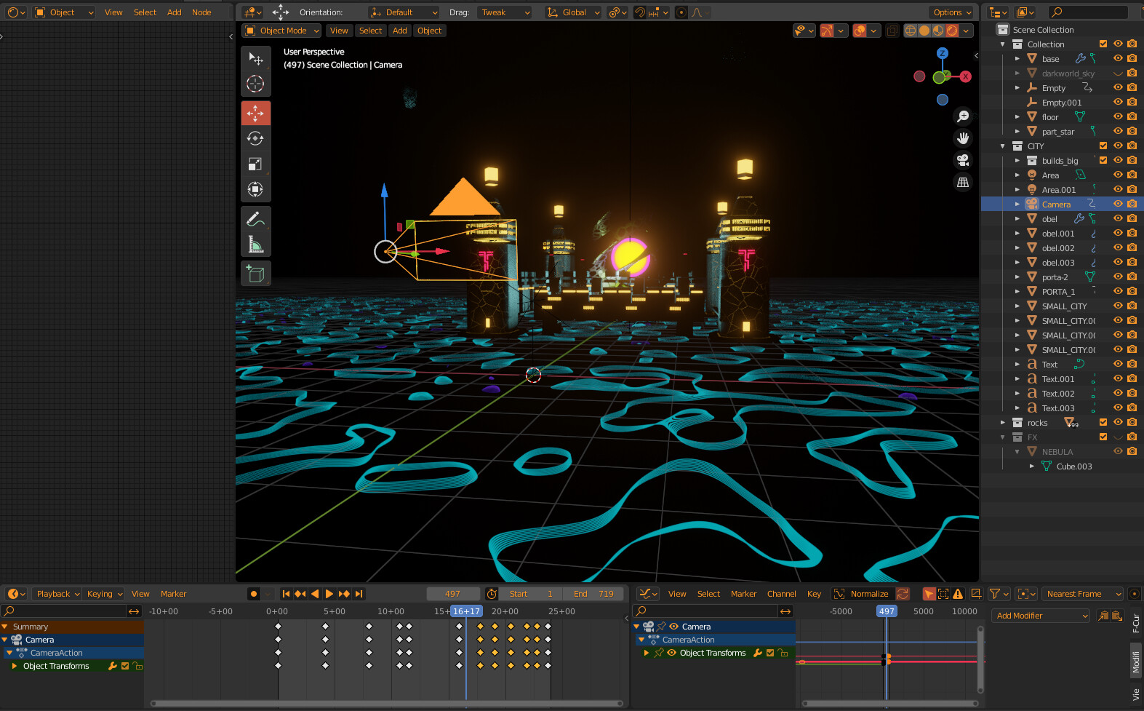Open the Keying menu
This screenshot has width=1144, height=711.
coord(105,594)
